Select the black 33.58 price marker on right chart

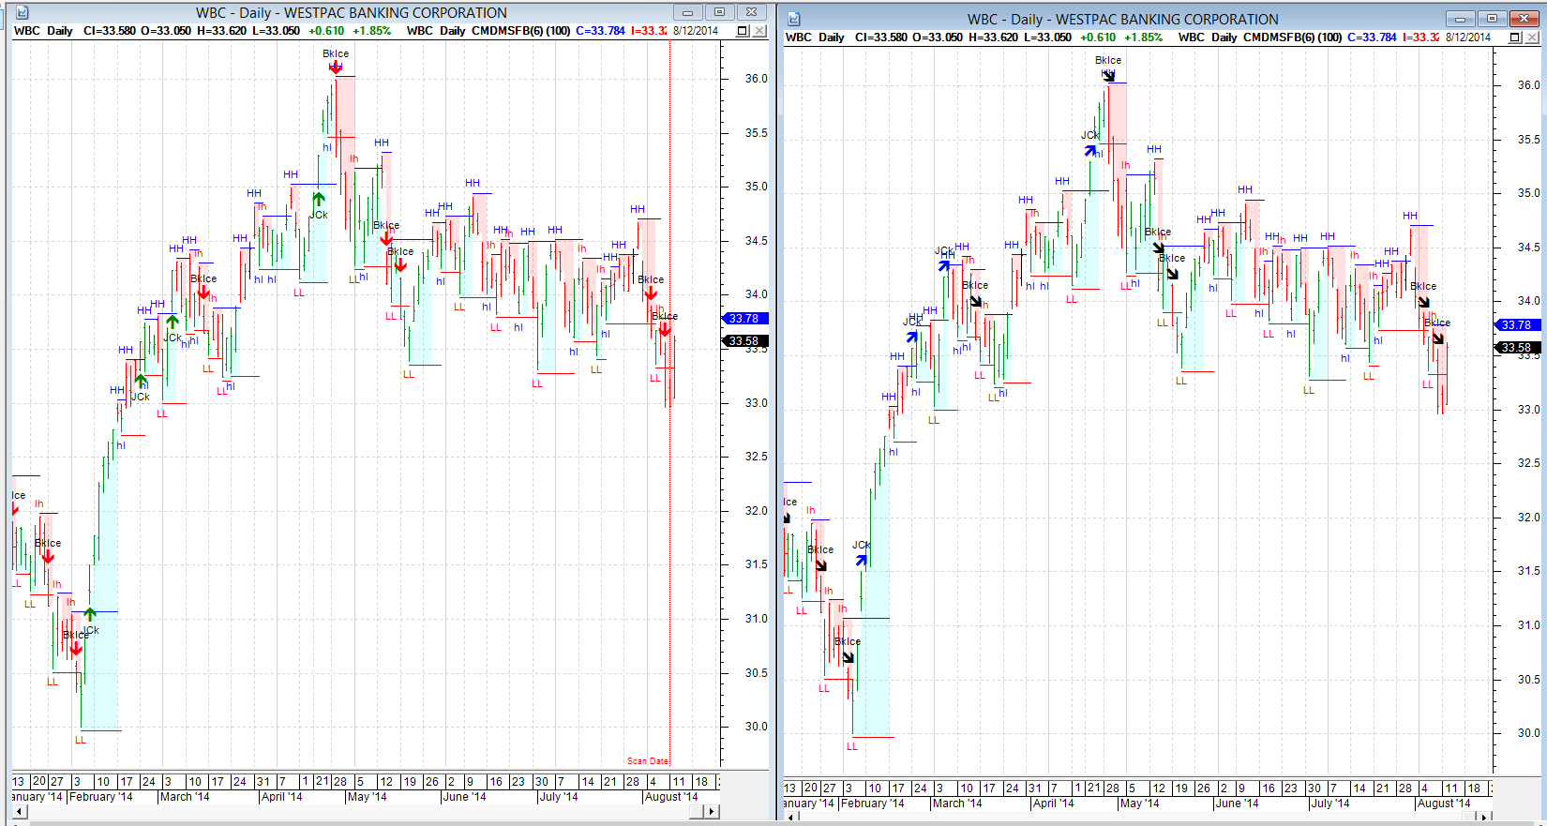pos(1516,348)
